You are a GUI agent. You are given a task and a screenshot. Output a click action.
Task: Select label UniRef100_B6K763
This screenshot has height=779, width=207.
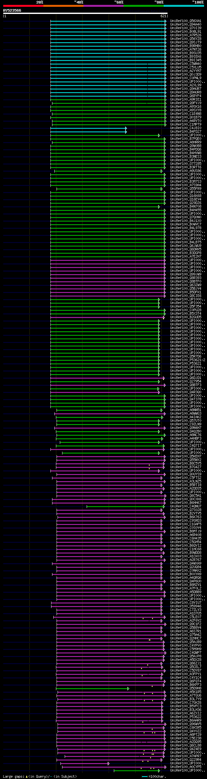click(186, 517)
